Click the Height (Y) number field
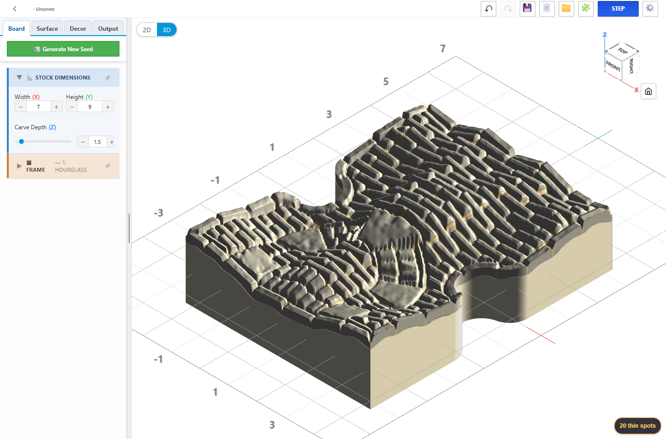 pyautogui.click(x=90, y=107)
